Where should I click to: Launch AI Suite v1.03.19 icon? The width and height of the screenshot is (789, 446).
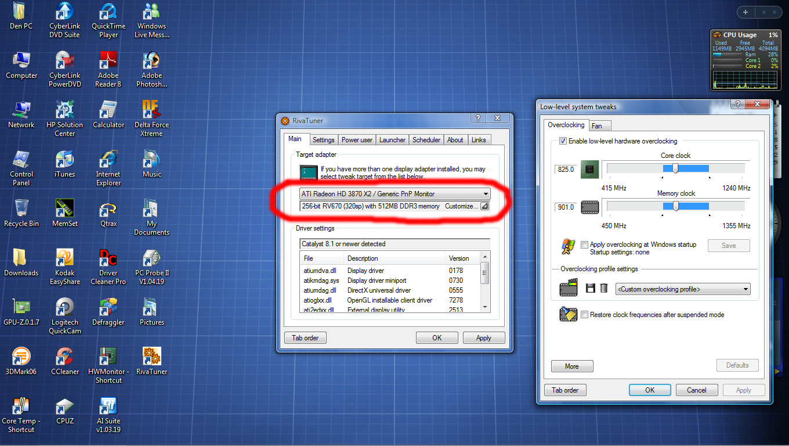pos(108,415)
